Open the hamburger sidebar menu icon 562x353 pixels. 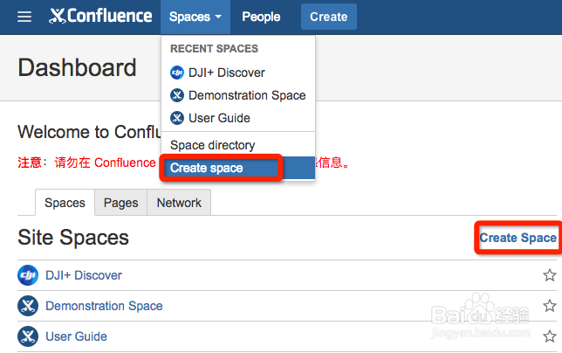pyautogui.click(x=24, y=17)
